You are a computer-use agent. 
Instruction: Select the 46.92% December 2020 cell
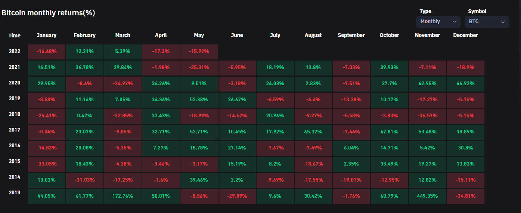point(465,83)
